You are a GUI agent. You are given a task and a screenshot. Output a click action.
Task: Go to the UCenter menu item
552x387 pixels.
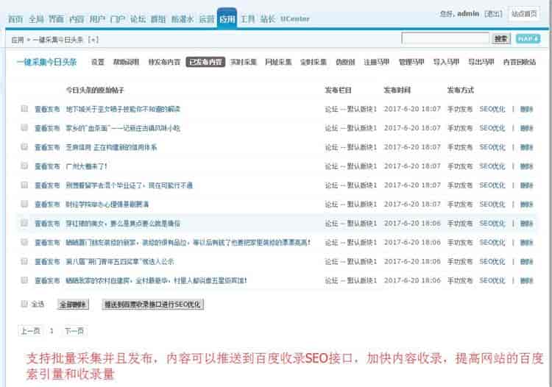point(294,18)
